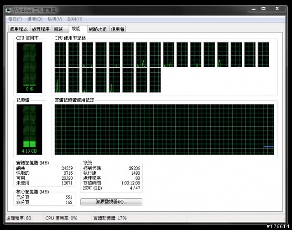Open the 檢視(V) menu

[x=55, y=19]
